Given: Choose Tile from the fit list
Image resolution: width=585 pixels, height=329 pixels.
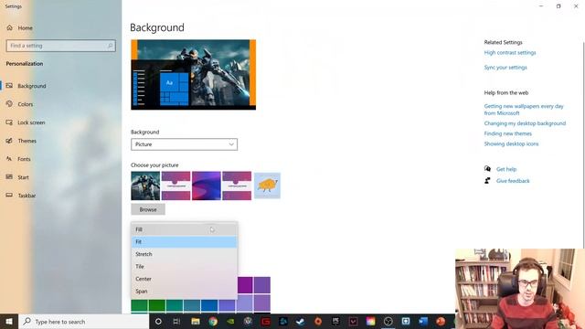Looking at the screenshot, I should pos(185,266).
